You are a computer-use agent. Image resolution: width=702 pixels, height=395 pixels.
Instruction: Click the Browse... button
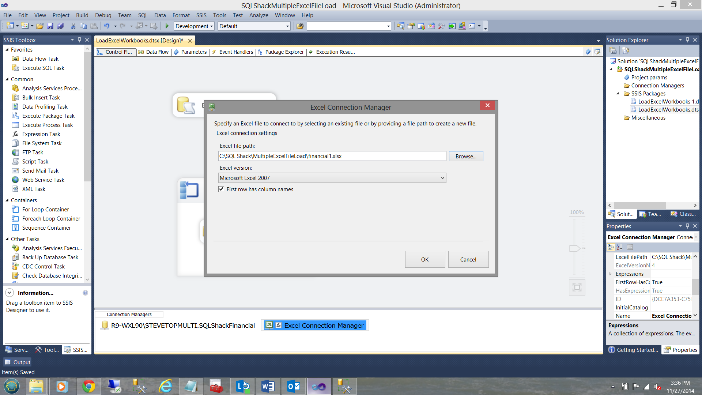click(466, 156)
